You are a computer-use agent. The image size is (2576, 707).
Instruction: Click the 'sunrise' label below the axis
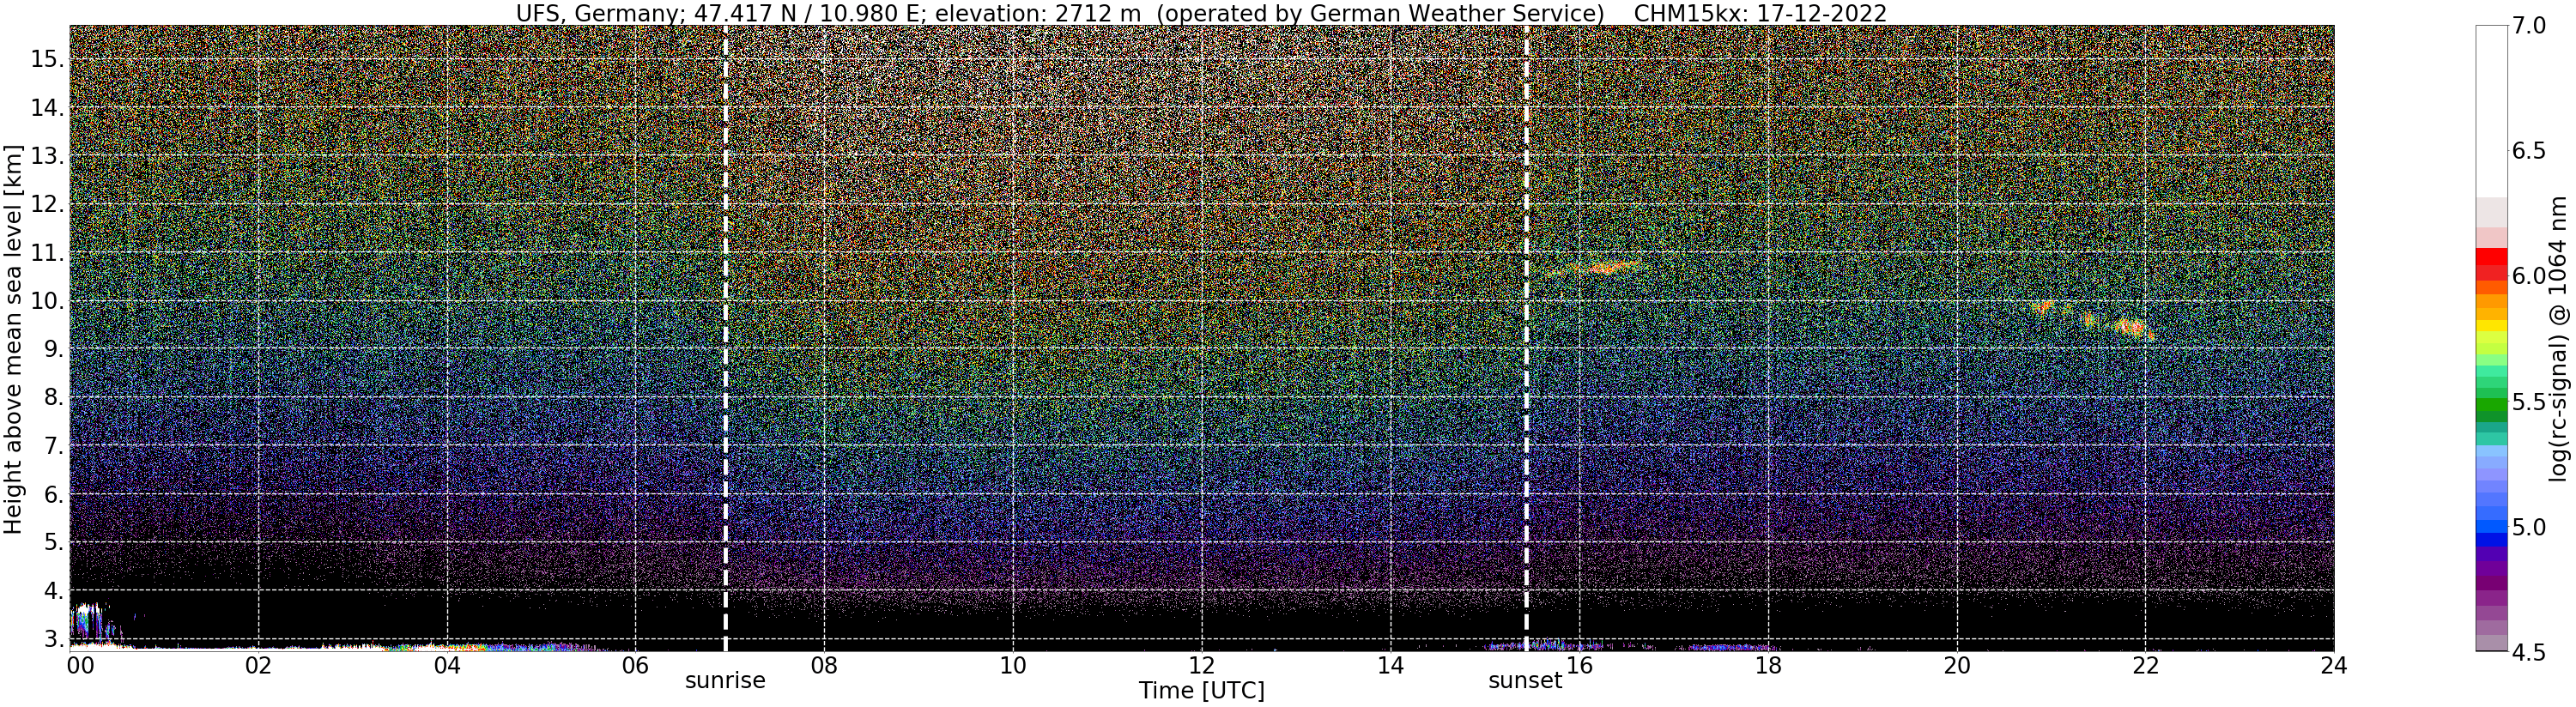725,681
